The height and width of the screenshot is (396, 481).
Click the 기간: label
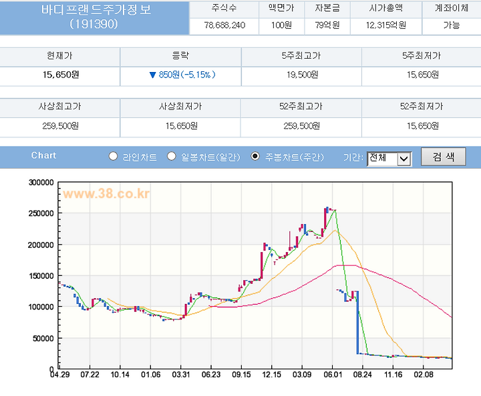tap(353, 157)
